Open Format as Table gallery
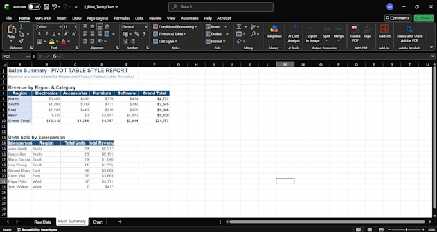 (170, 34)
